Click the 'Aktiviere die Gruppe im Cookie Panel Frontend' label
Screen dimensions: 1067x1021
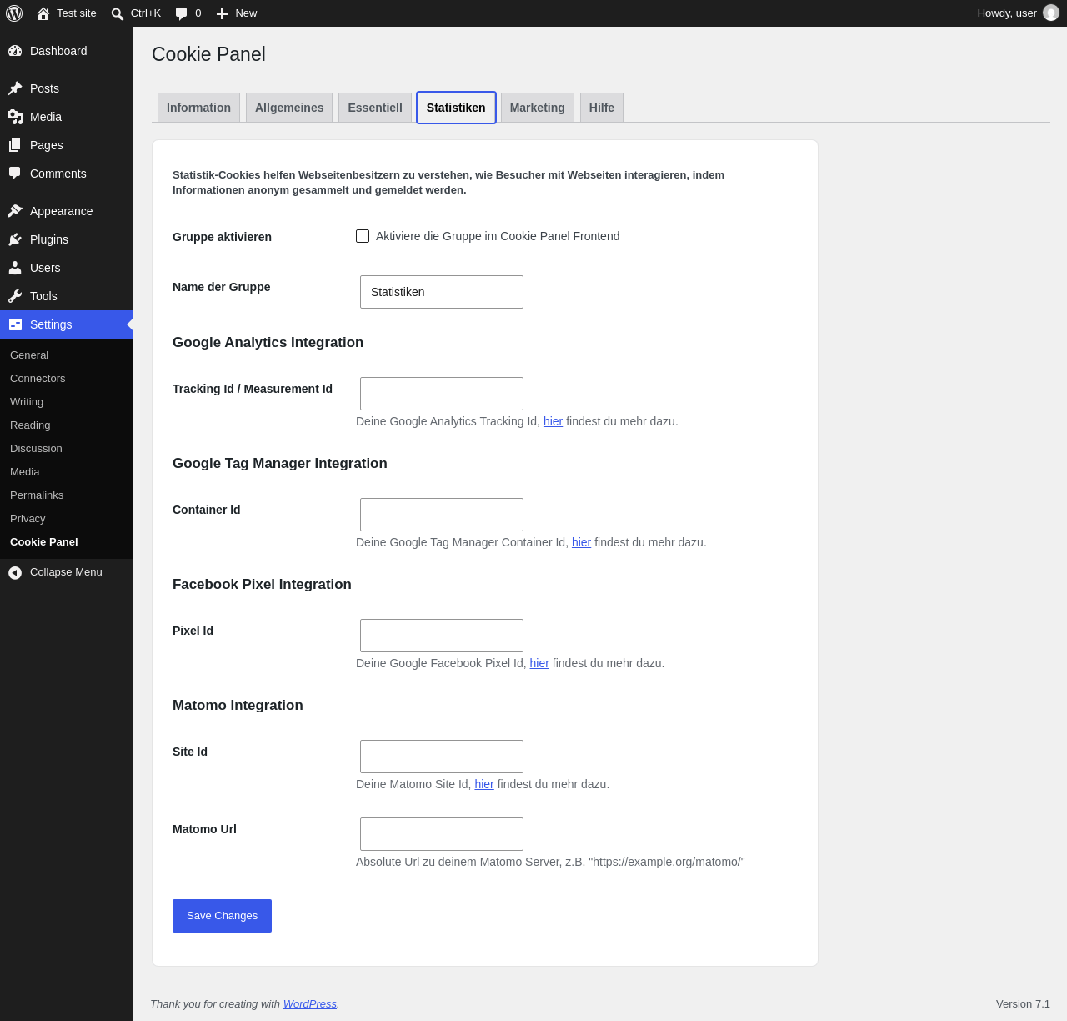498,236
